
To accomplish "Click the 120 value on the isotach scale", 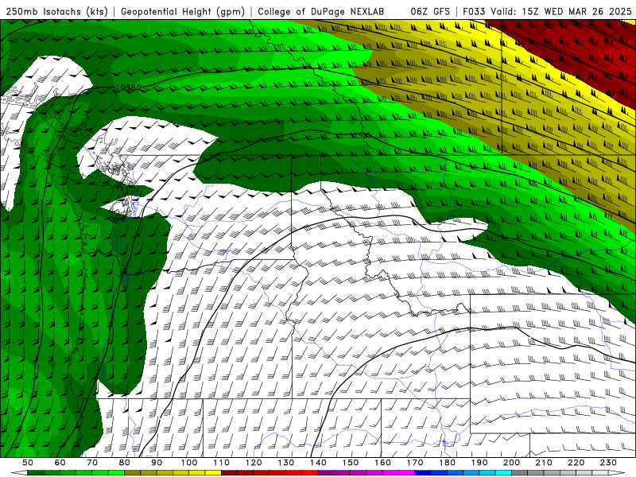I will (254, 463).
